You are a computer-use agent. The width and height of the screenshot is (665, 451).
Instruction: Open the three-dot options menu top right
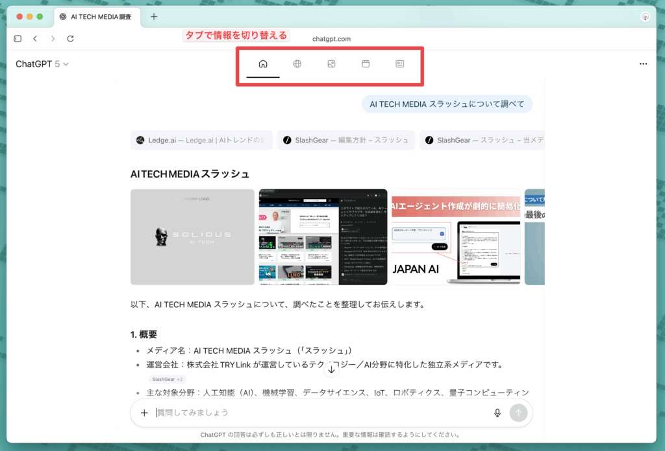click(644, 64)
